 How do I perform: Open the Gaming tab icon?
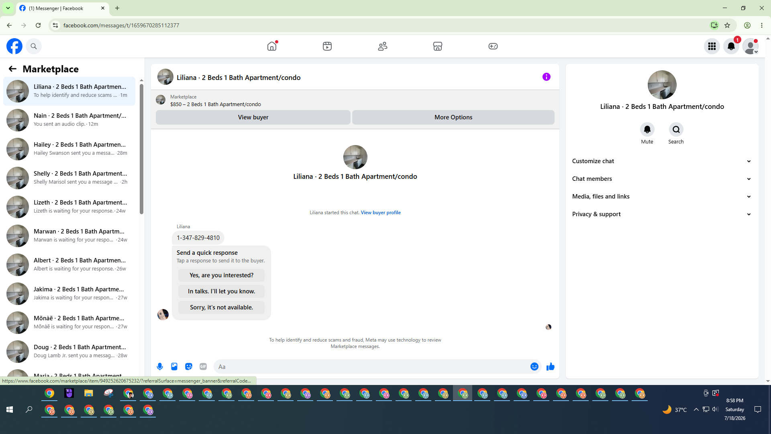(x=493, y=46)
